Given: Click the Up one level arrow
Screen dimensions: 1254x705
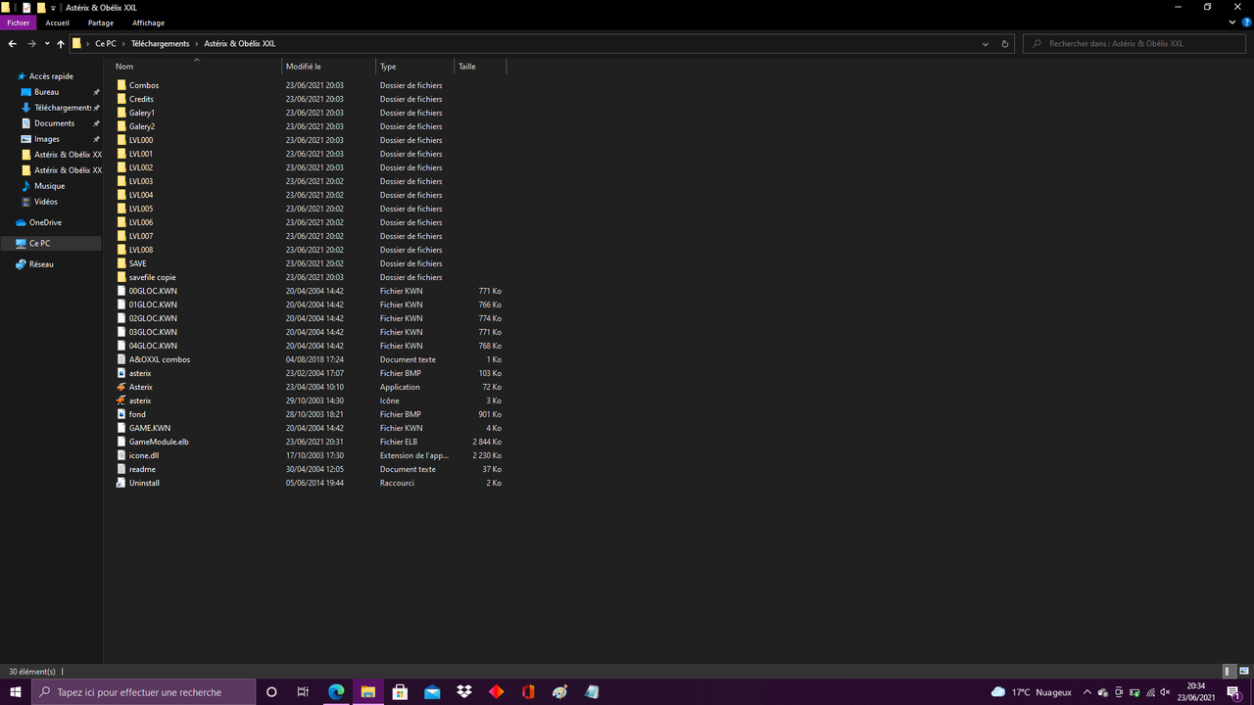Looking at the screenshot, I should 61,44.
